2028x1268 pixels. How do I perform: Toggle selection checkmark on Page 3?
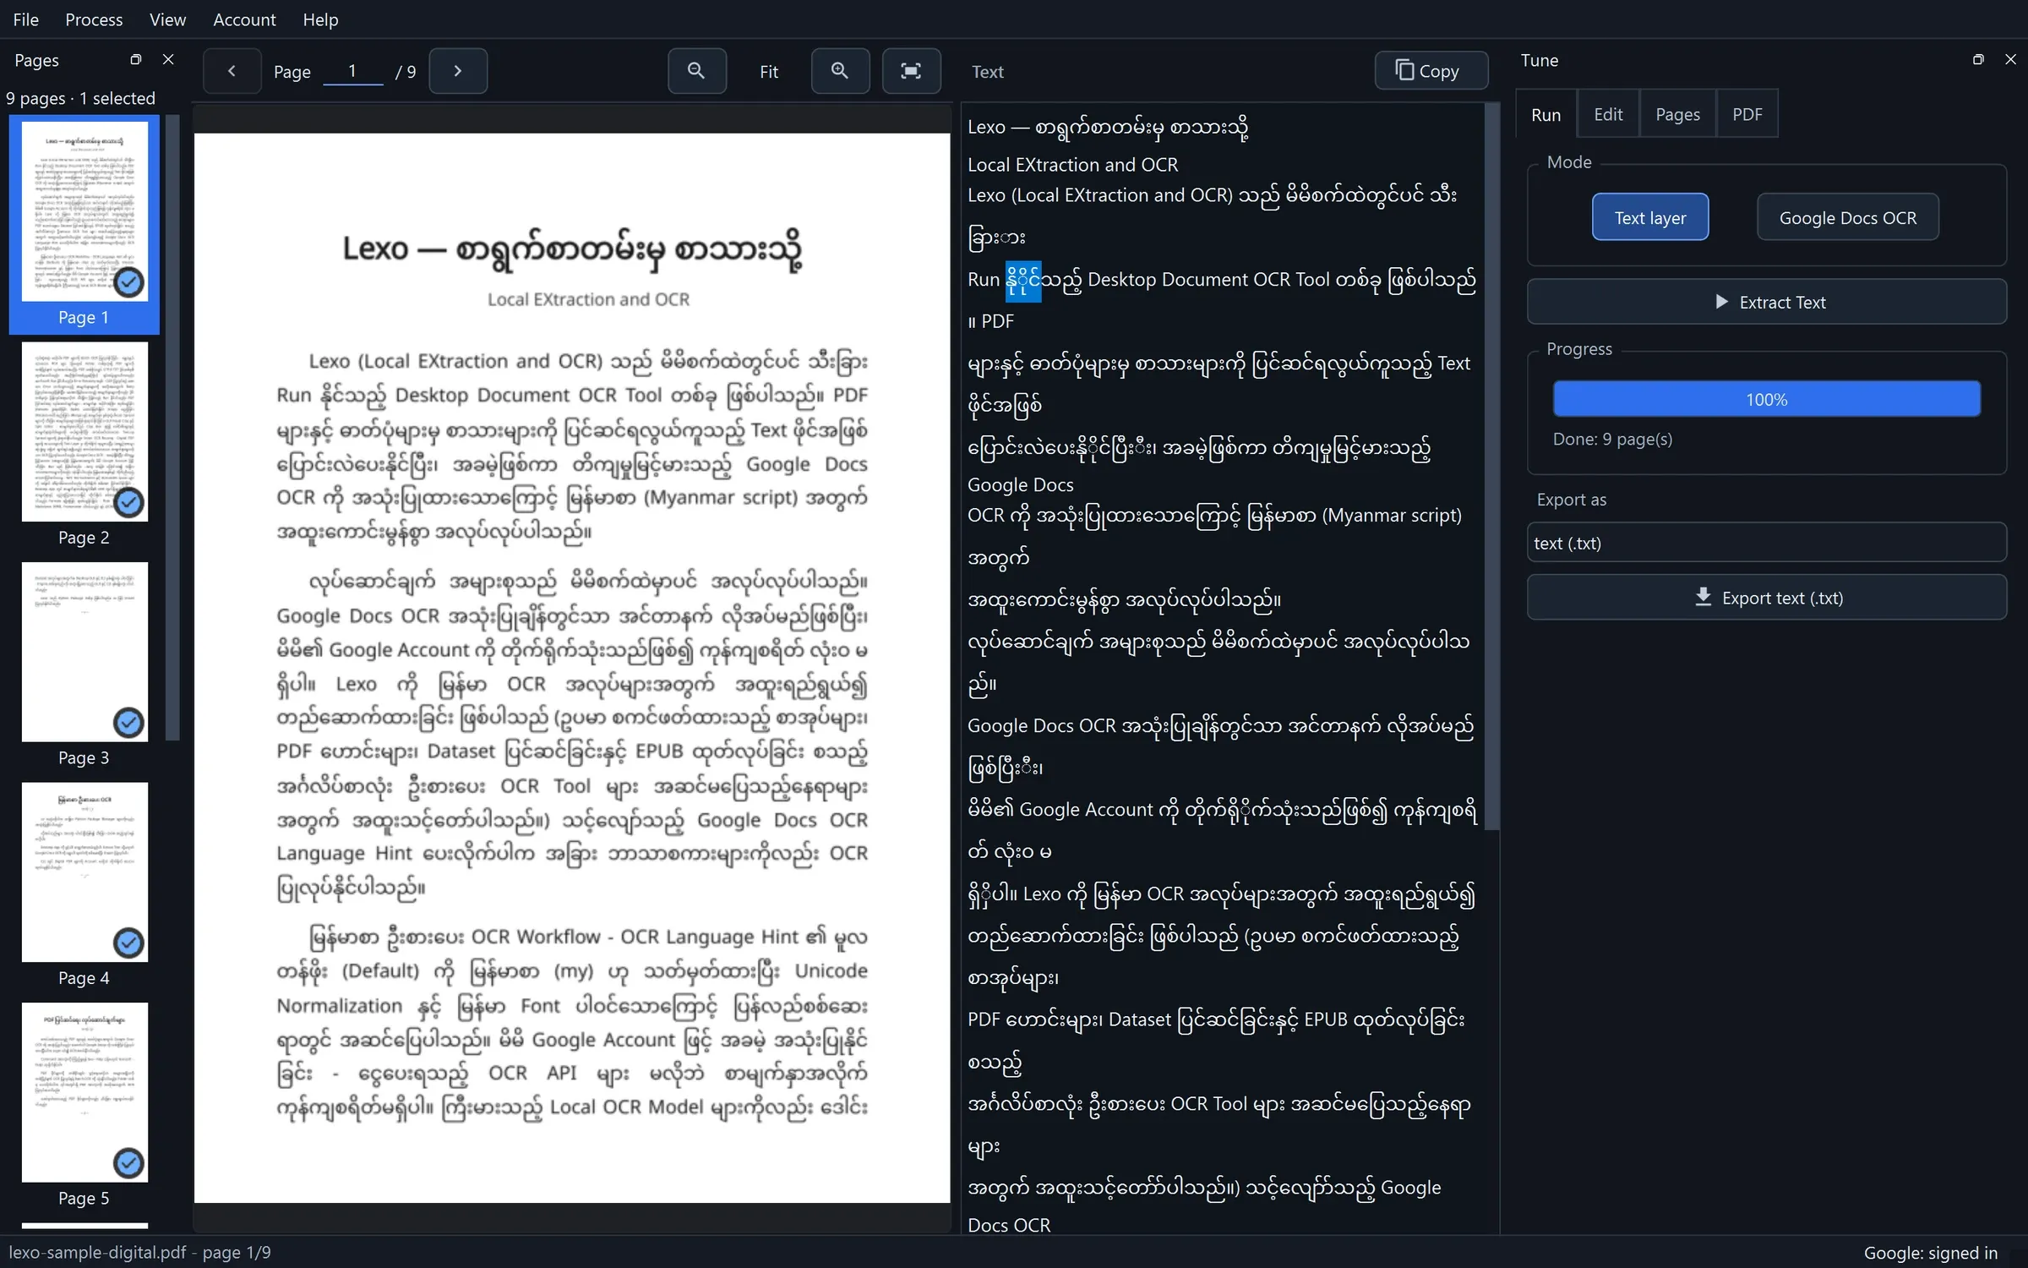pos(128,723)
